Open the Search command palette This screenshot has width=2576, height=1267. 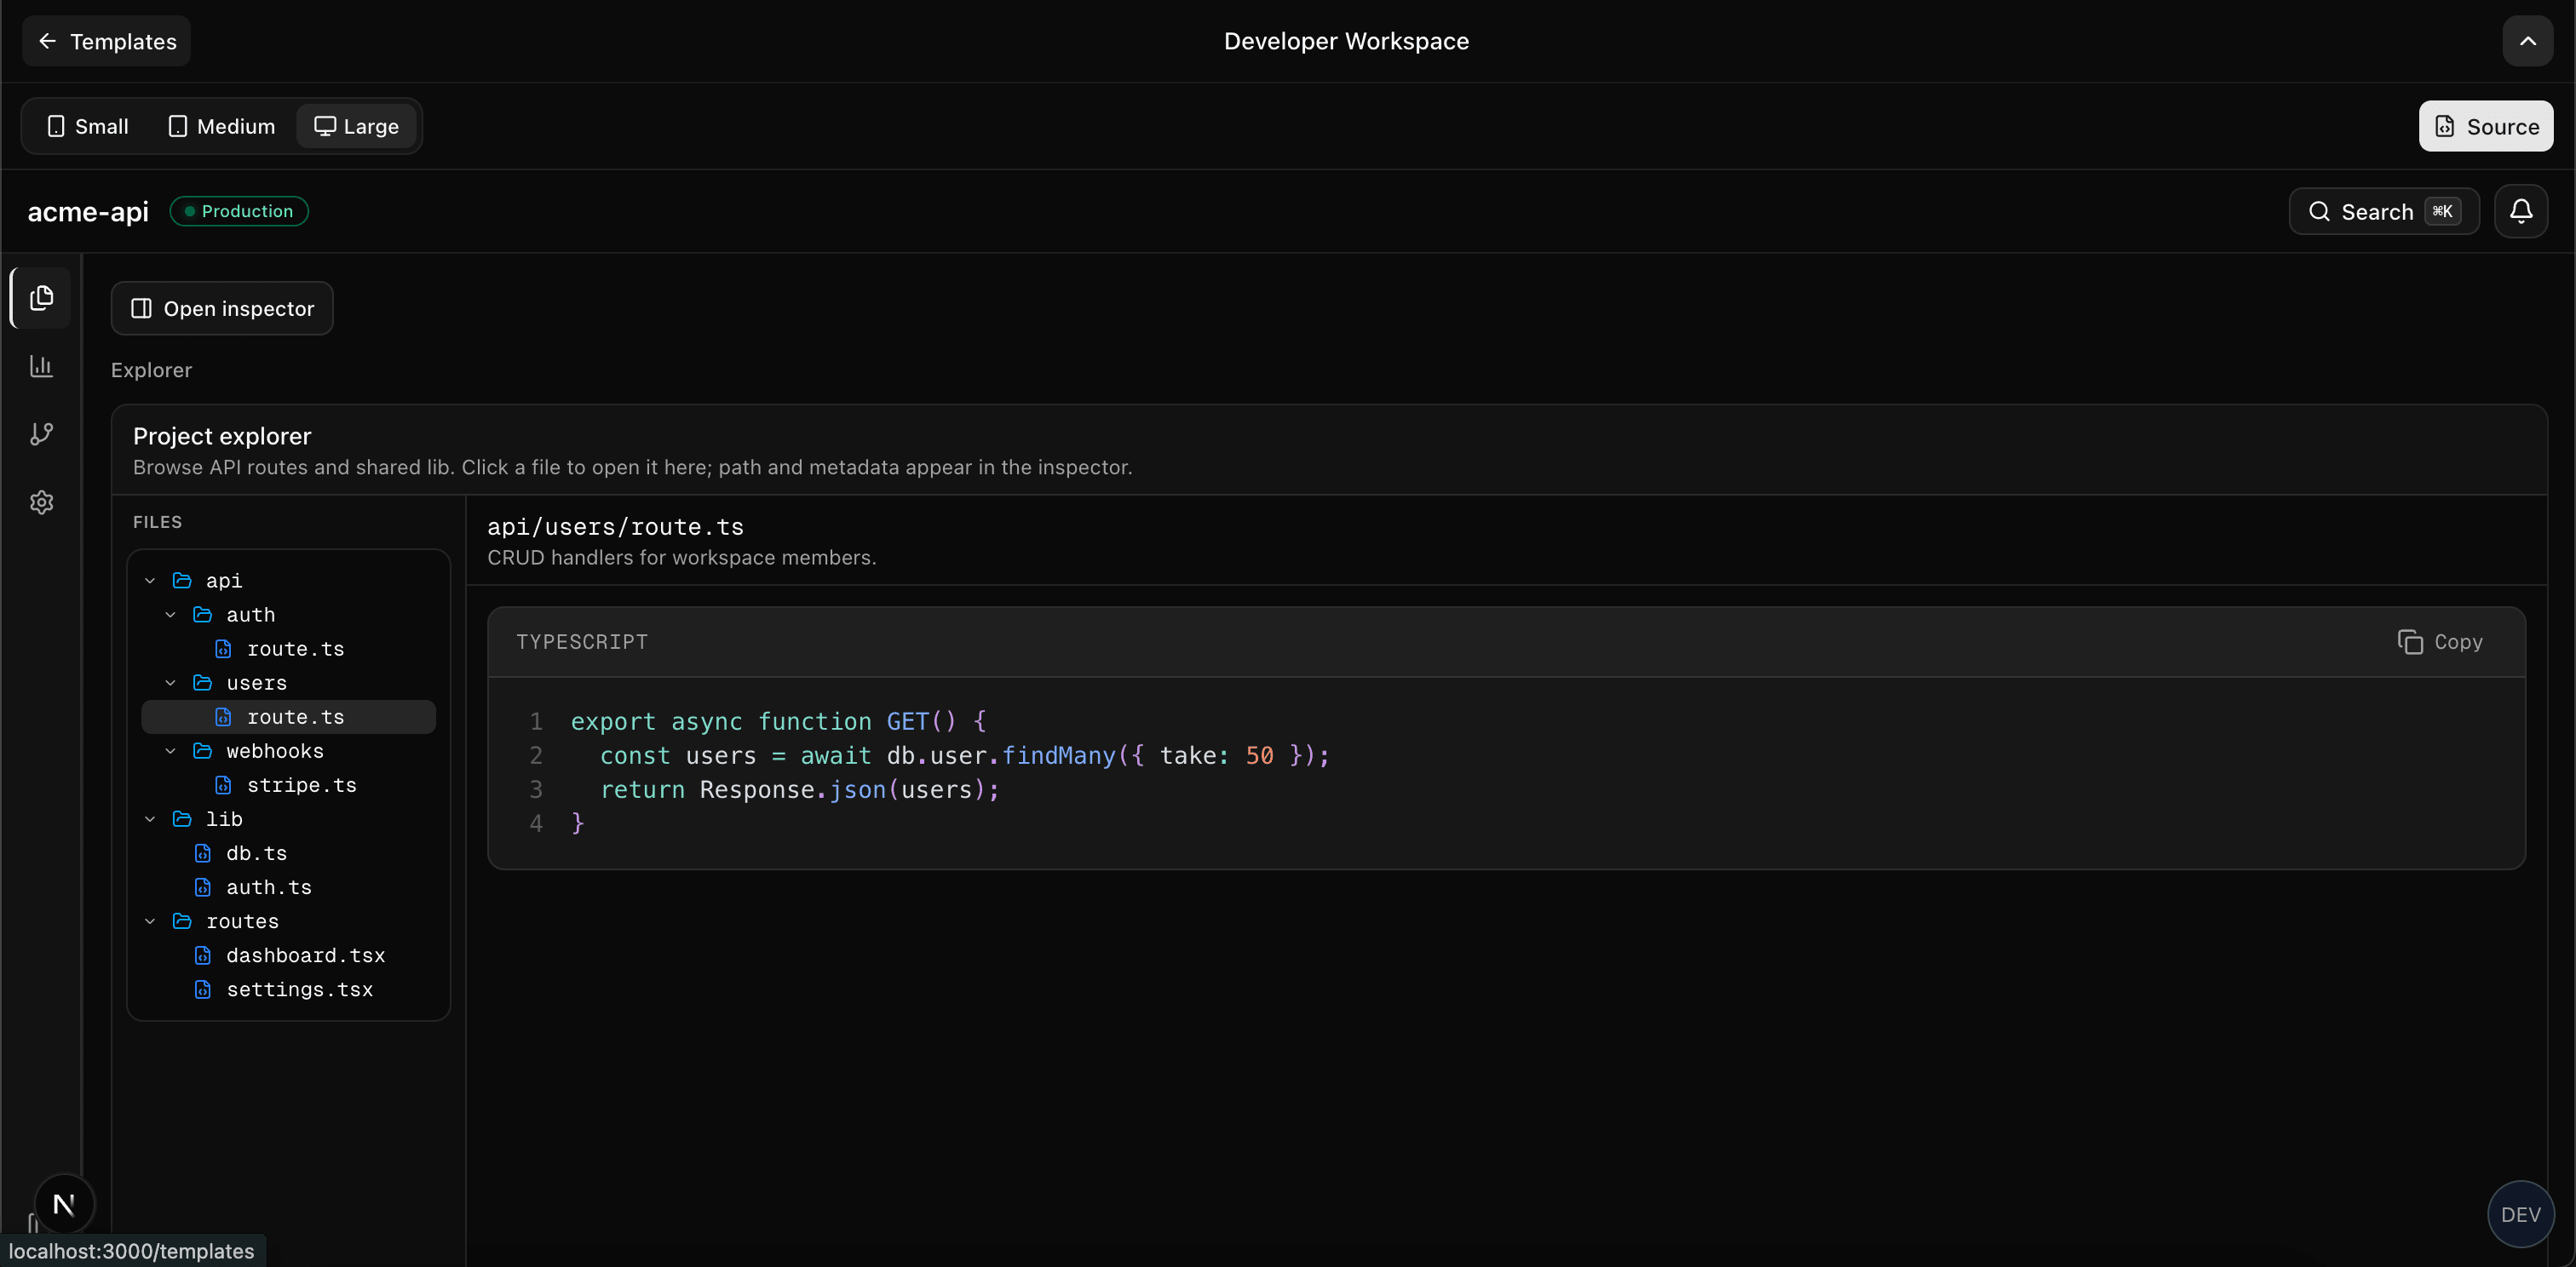[2383, 212]
